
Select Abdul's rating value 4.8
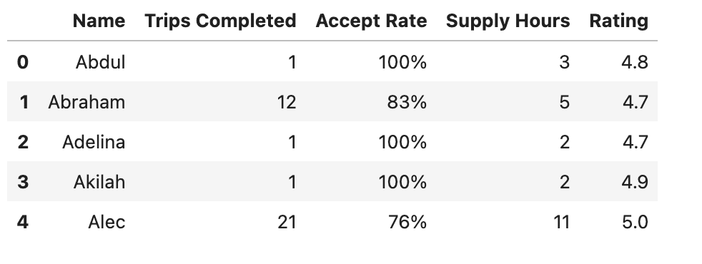coord(635,62)
